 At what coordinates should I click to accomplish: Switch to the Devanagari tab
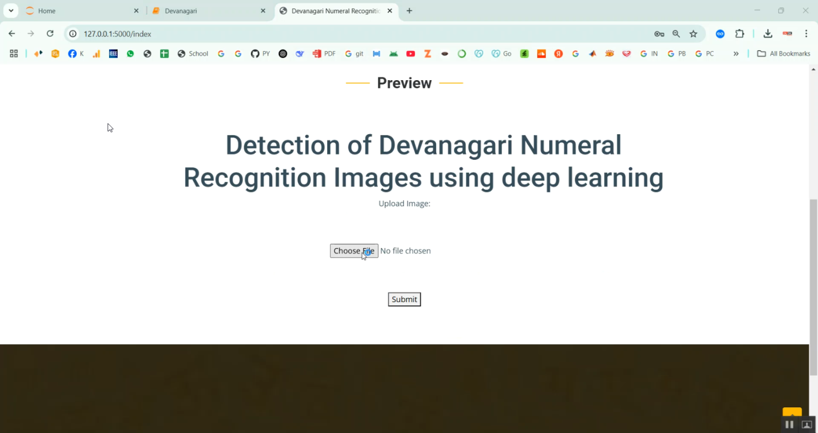pyautogui.click(x=207, y=11)
